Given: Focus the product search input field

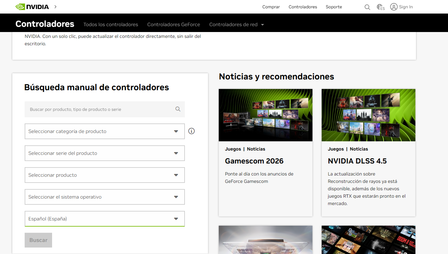Looking at the screenshot, I should [105, 109].
